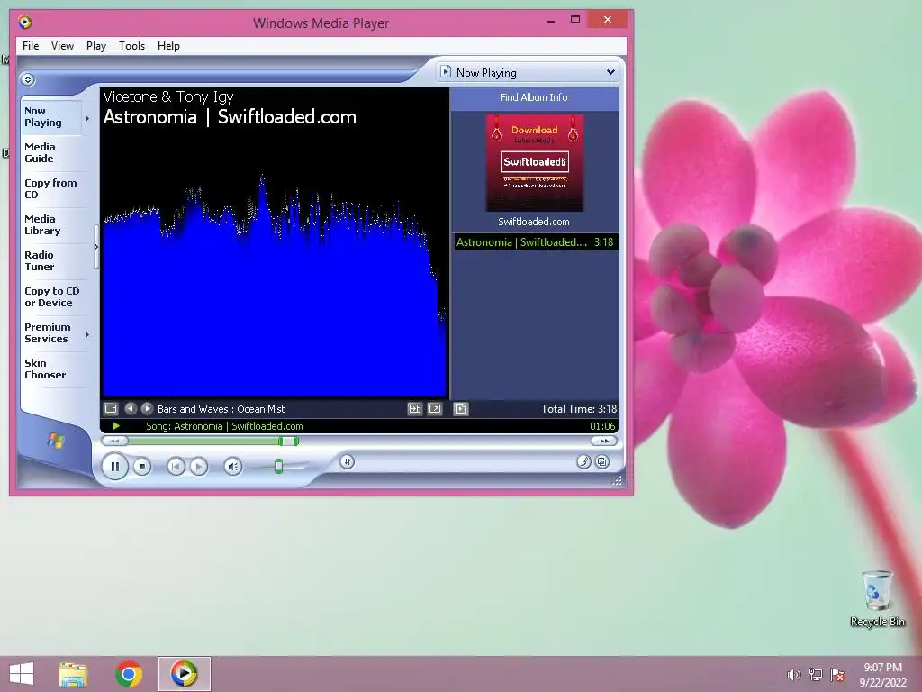Open the Windows Start button
This screenshot has width=922, height=692.
click(x=22, y=674)
